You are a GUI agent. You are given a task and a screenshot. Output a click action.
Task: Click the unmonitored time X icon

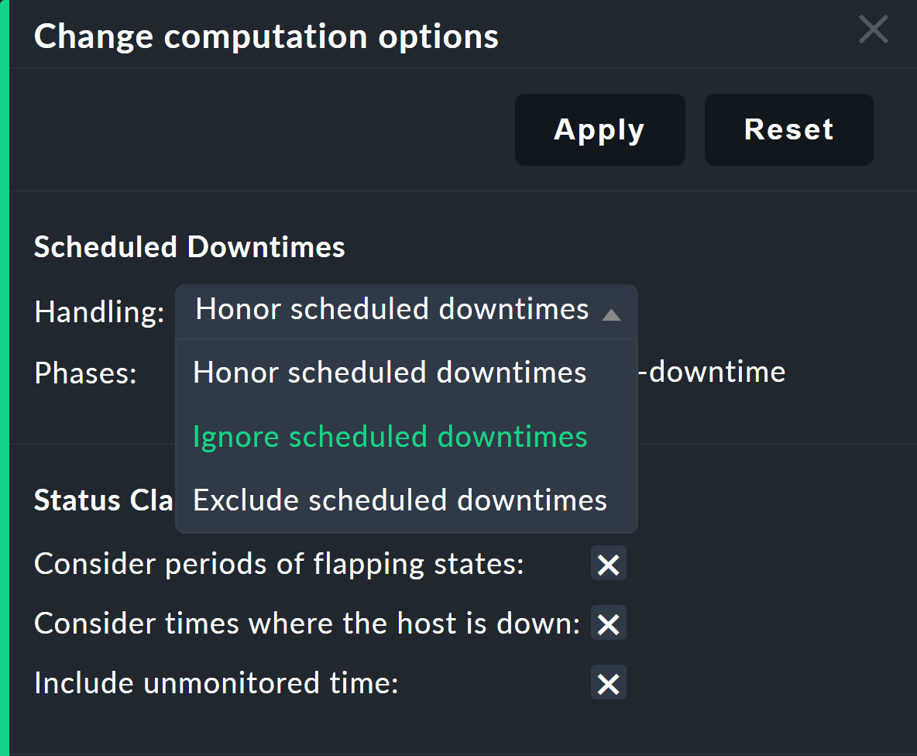(x=608, y=683)
